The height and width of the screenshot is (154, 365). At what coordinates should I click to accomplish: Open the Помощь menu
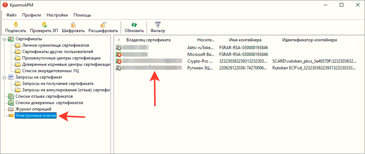(x=82, y=15)
